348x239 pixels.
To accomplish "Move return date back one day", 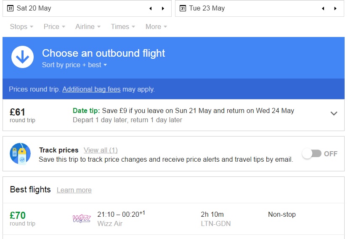I will point(323,8).
